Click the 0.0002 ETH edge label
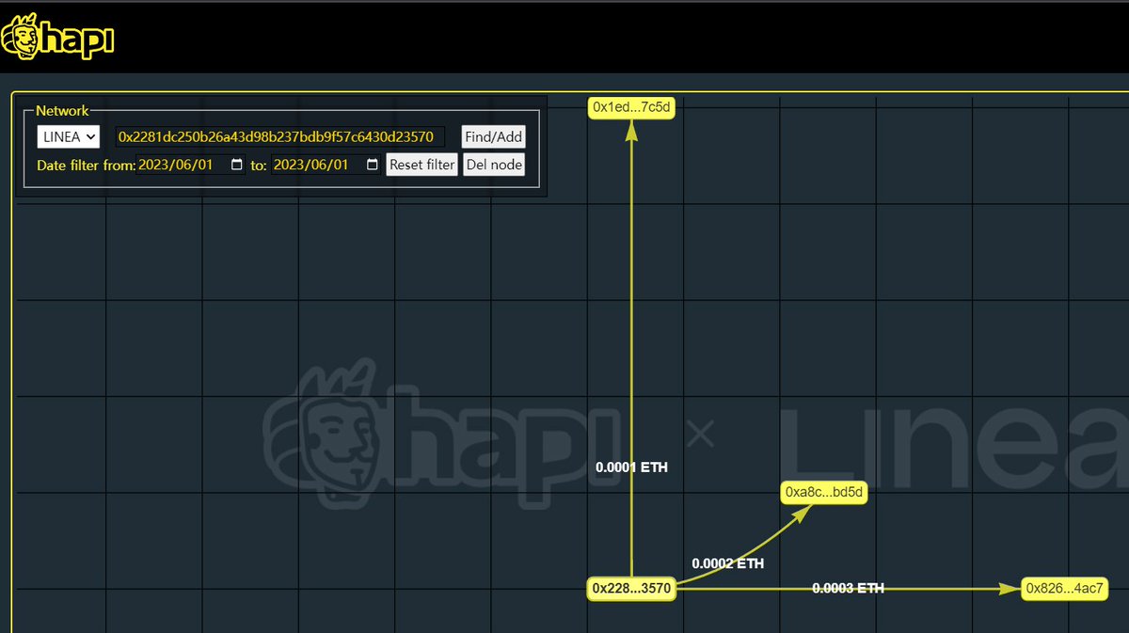This screenshot has width=1129, height=633. [728, 563]
